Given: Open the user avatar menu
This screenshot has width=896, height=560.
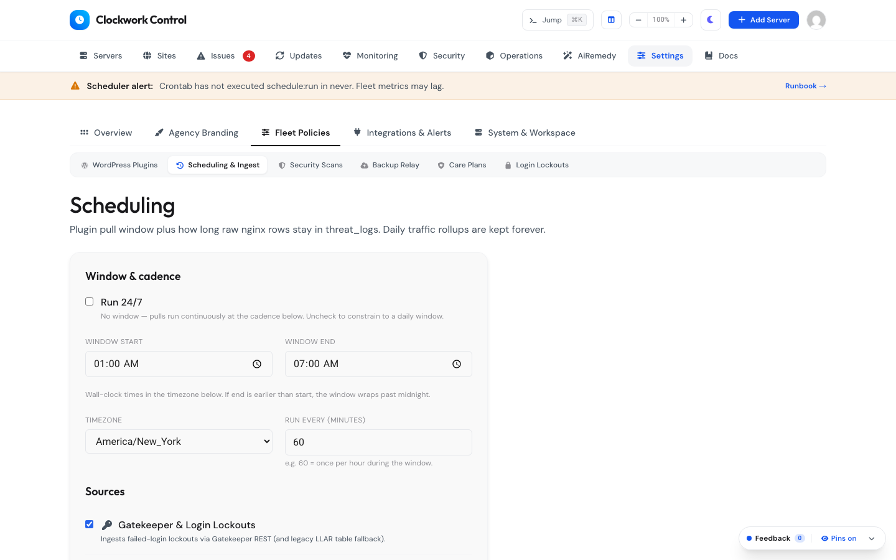Looking at the screenshot, I should click(816, 20).
